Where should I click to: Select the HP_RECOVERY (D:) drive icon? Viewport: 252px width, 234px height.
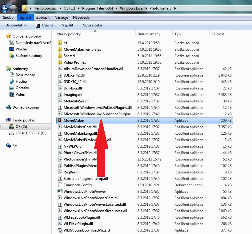(x=12, y=134)
